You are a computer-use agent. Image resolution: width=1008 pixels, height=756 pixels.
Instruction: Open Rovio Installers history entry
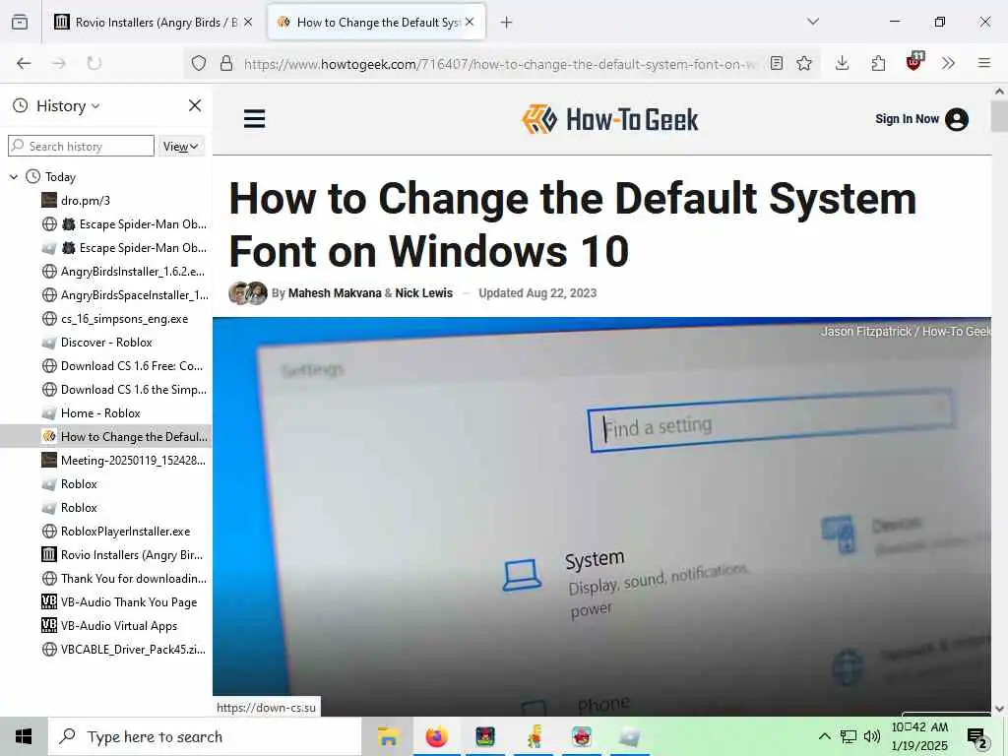[105, 555]
